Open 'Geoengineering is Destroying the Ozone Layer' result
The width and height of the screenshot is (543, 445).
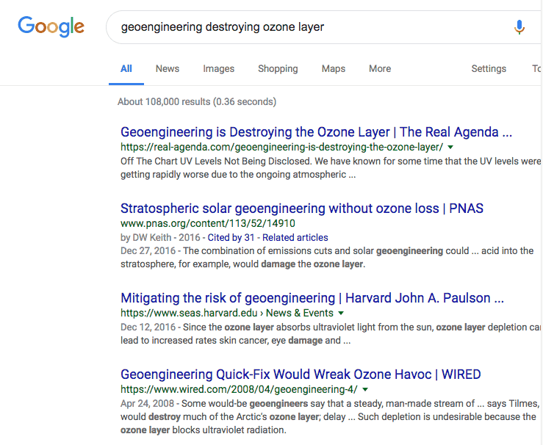316,132
